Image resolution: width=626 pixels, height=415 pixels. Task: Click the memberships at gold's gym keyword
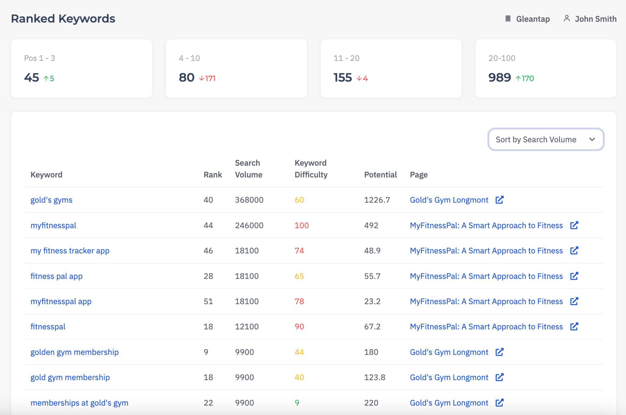[x=79, y=403]
